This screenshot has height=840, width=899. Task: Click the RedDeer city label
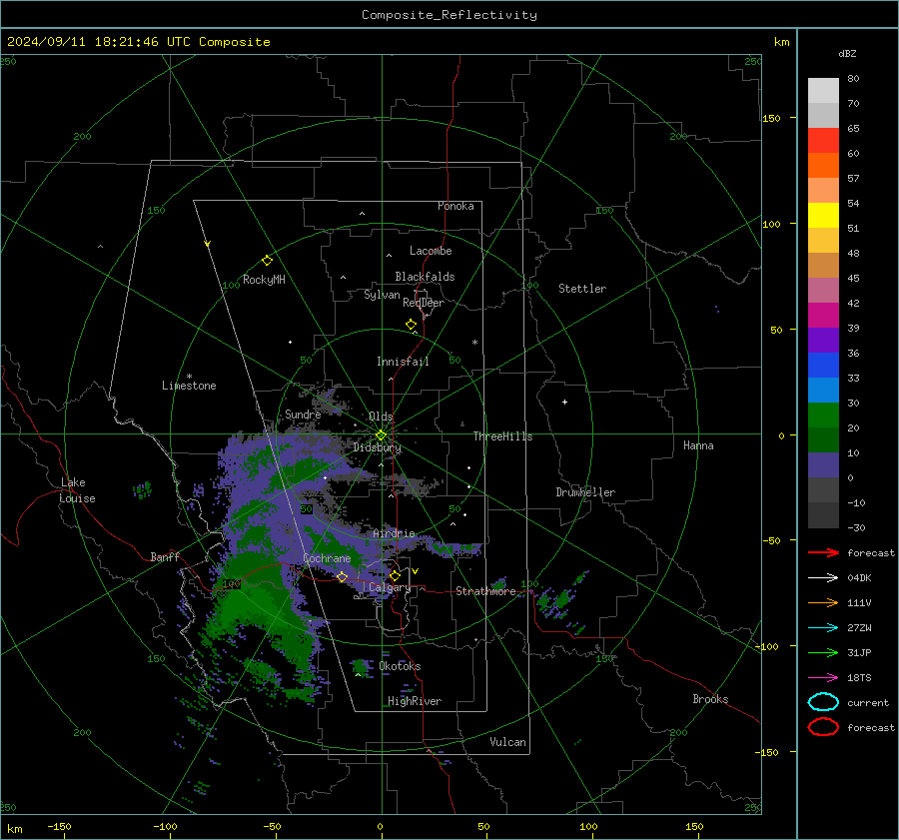pyautogui.click(x=424, y=303)
